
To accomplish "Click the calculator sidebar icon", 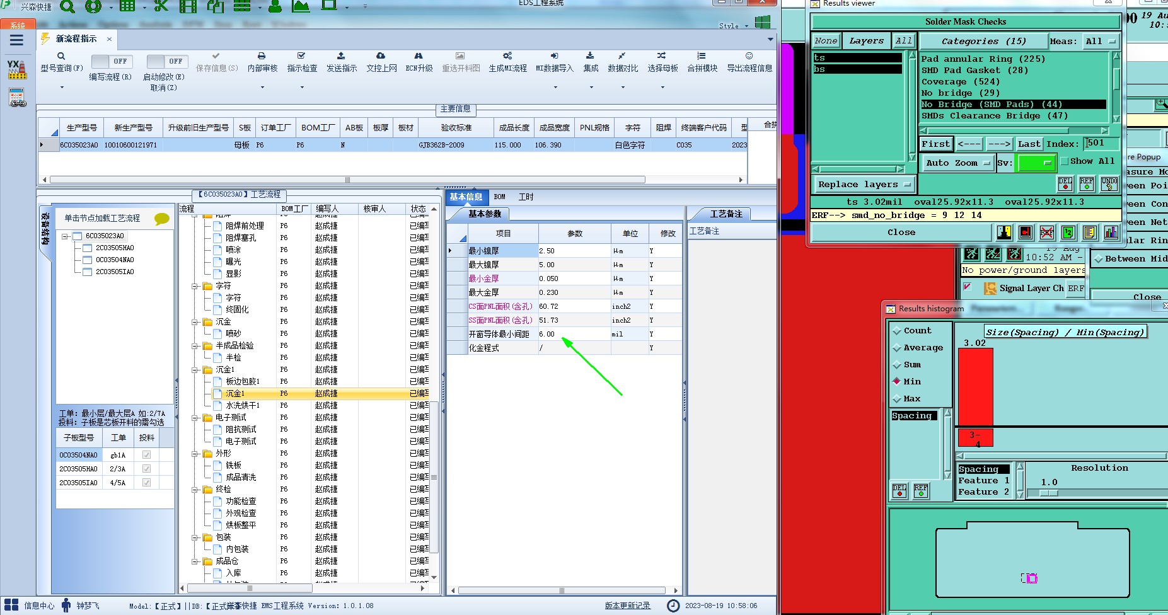I will coord(16,97).
